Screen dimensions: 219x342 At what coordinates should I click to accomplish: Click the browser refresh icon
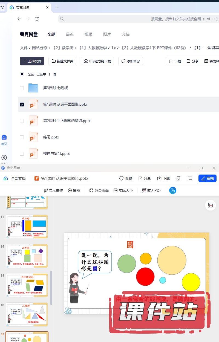[x=37, y=19]
